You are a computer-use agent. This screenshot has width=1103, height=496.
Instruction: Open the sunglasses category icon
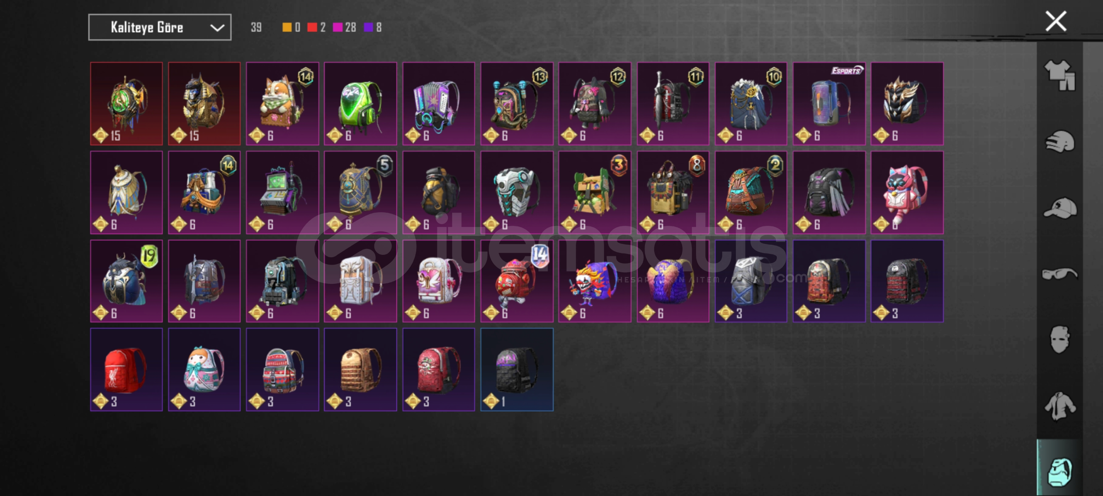pos(1060,274)
